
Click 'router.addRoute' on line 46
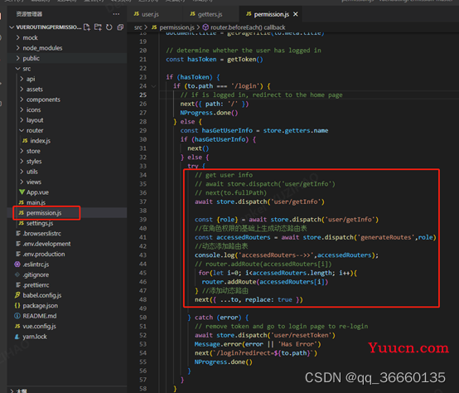229,282
